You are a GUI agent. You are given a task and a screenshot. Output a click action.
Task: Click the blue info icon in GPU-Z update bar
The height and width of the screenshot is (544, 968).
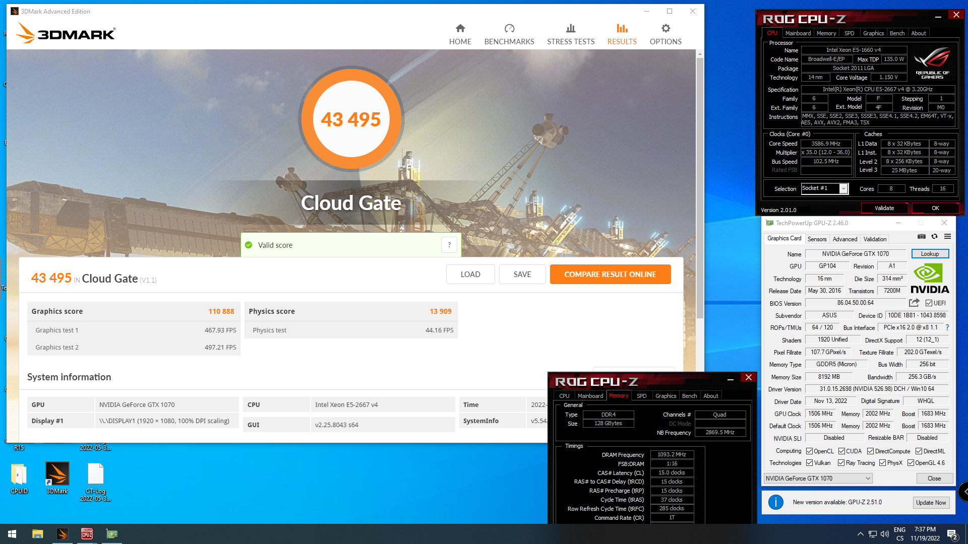coord(776,502)
